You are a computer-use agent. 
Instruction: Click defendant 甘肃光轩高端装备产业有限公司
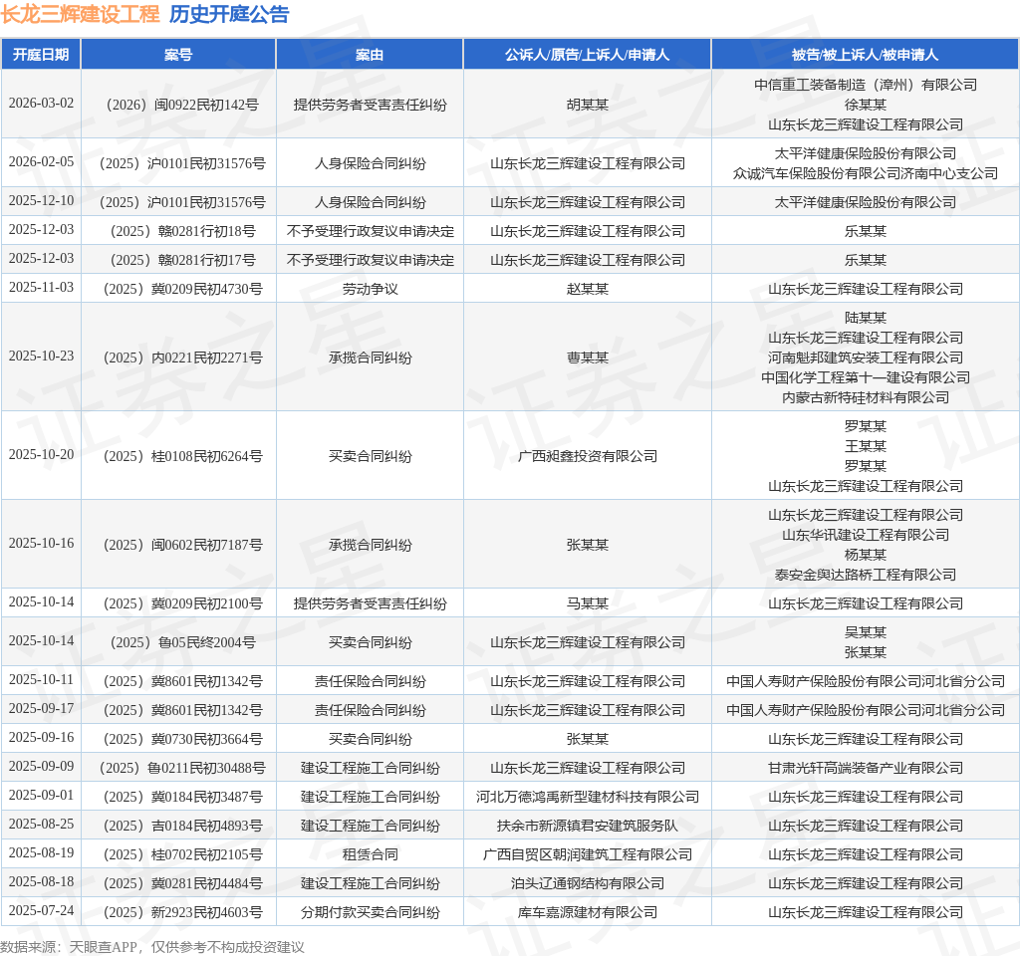point(866,768)
